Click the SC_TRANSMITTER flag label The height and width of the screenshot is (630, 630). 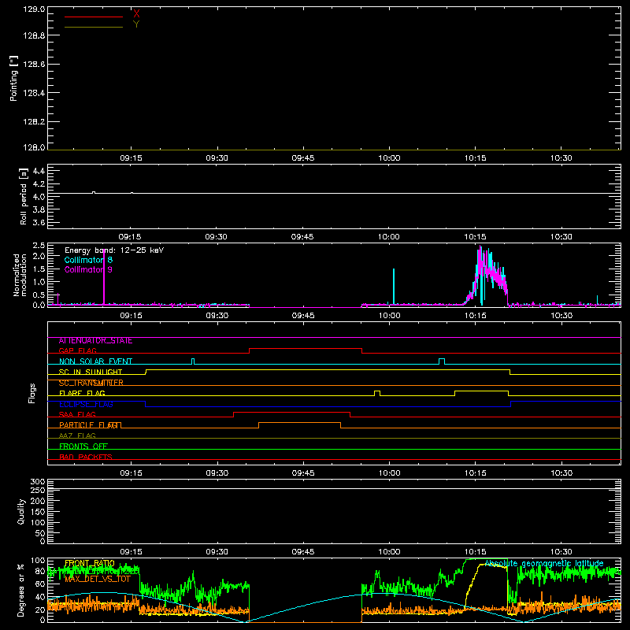pyautogui.click(x=91, y=383)
